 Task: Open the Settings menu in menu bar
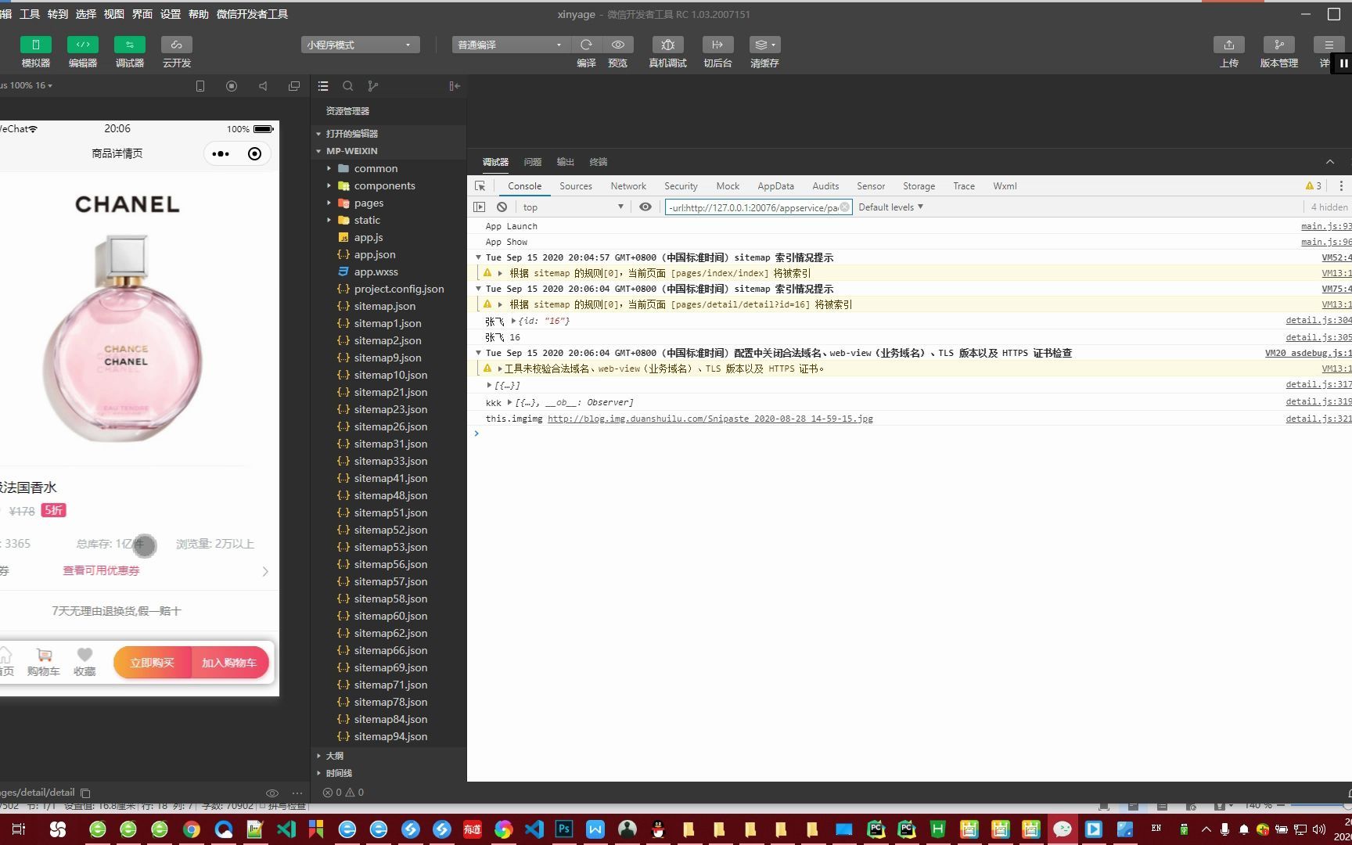click(170, 14)
